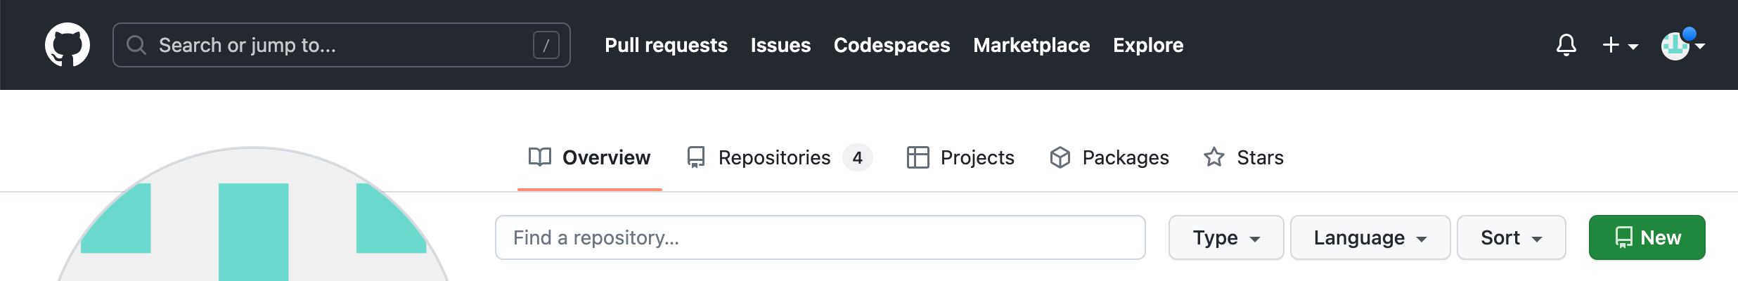Click the slash shortcut key icon
Screen dimensions: 1738x281
point(546,45)
